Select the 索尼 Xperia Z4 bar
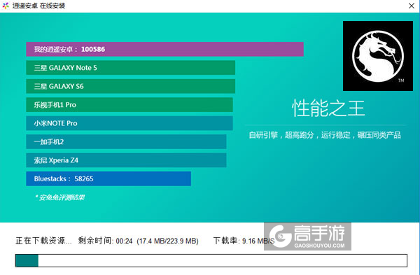This screenshot has width=420, height=275. [126, 160]
